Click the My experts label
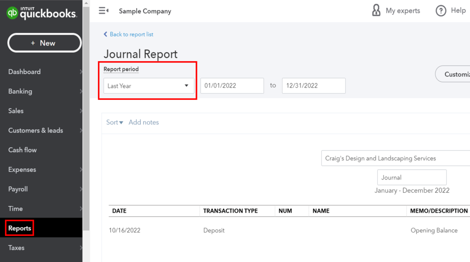 (403, 11)
